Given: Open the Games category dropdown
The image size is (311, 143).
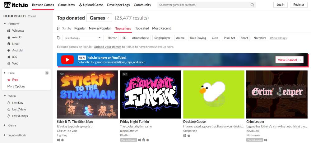Looking at the screenshot, I should tap(100, 18).
